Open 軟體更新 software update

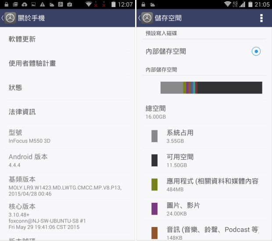(67, 39)
